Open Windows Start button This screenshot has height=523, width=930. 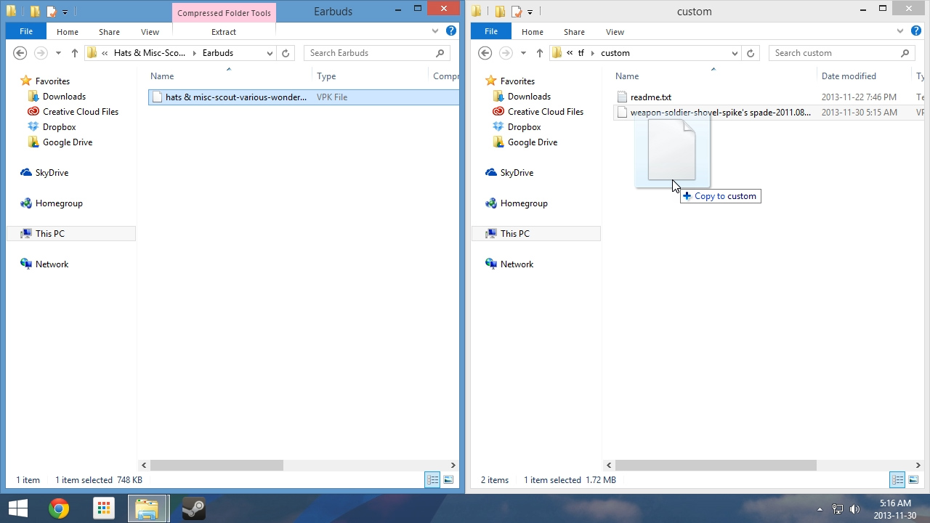pos(18,508)
